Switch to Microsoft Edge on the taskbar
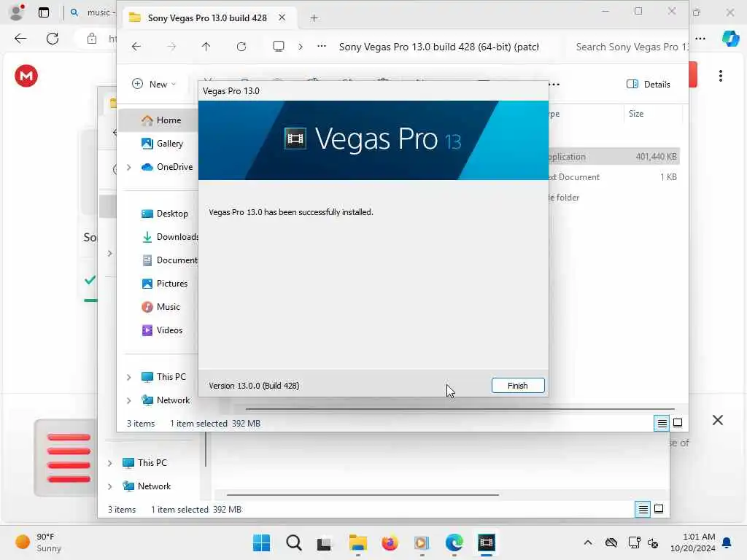The image size is (747, 560). [454, 542]
